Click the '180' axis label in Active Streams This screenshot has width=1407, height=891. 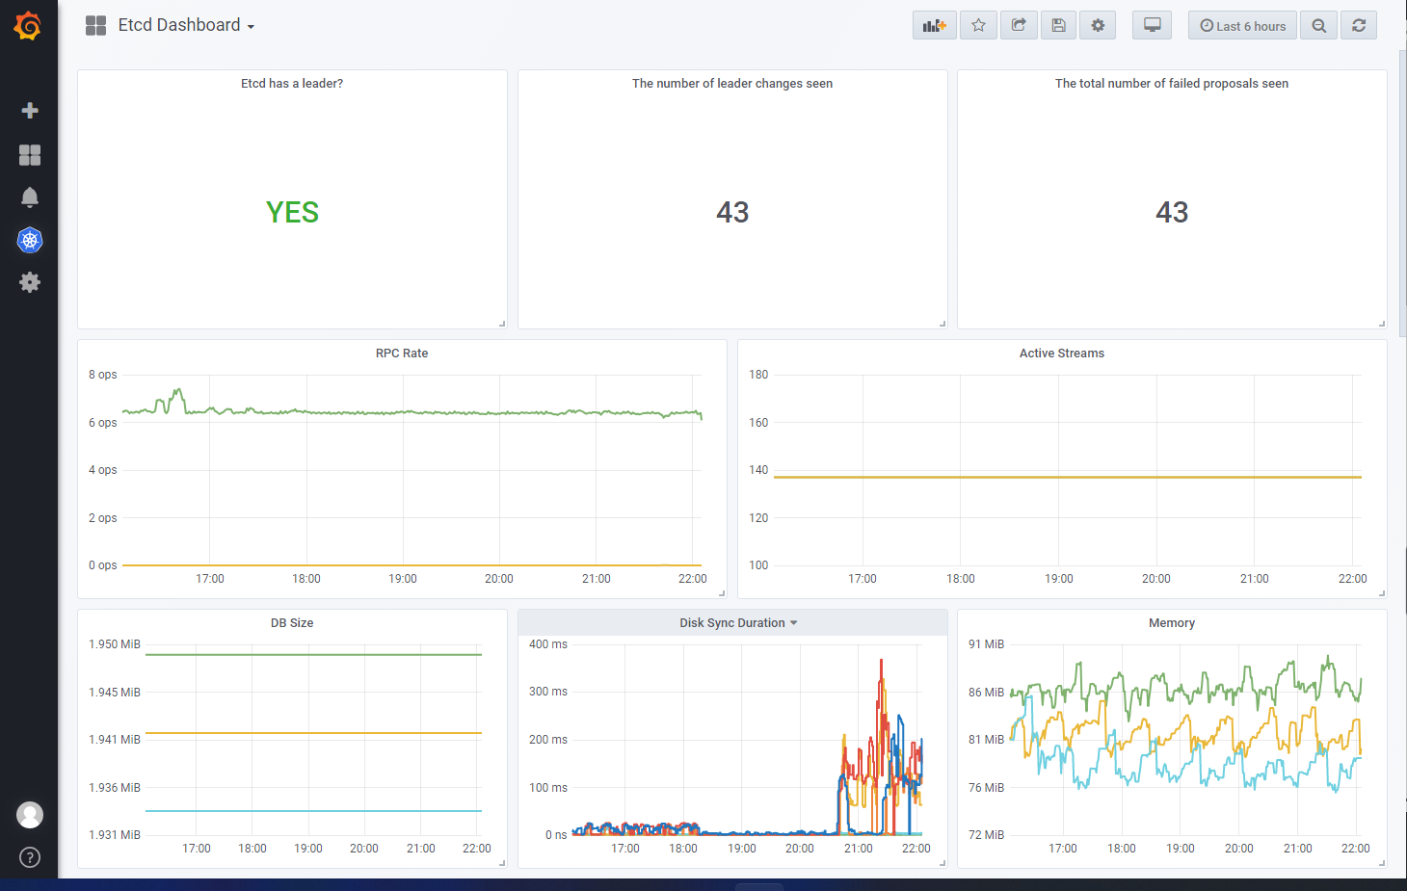(758, 375)
